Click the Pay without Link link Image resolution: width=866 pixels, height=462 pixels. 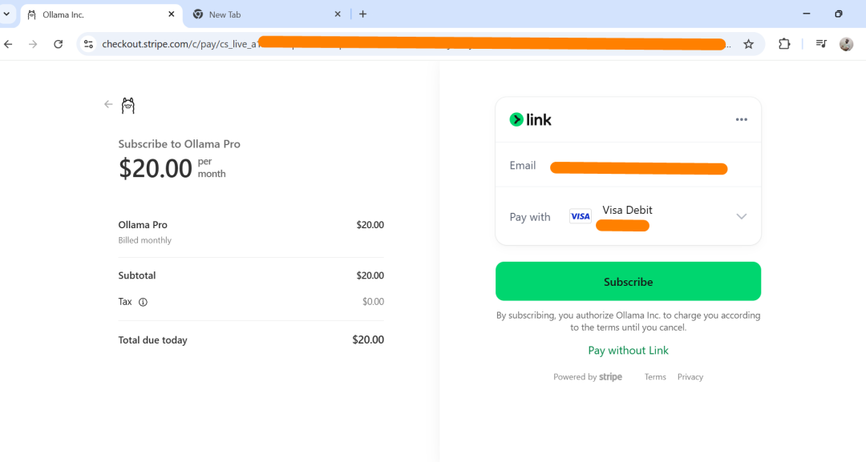click(628, 351)
